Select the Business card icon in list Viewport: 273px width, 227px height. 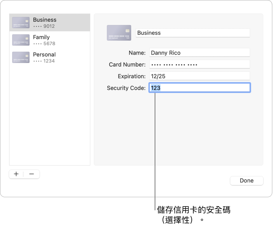(x=21, y=23)
